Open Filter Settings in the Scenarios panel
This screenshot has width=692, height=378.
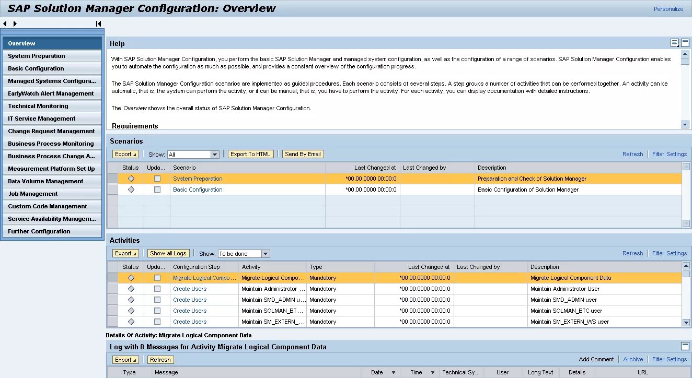point(670,154)
